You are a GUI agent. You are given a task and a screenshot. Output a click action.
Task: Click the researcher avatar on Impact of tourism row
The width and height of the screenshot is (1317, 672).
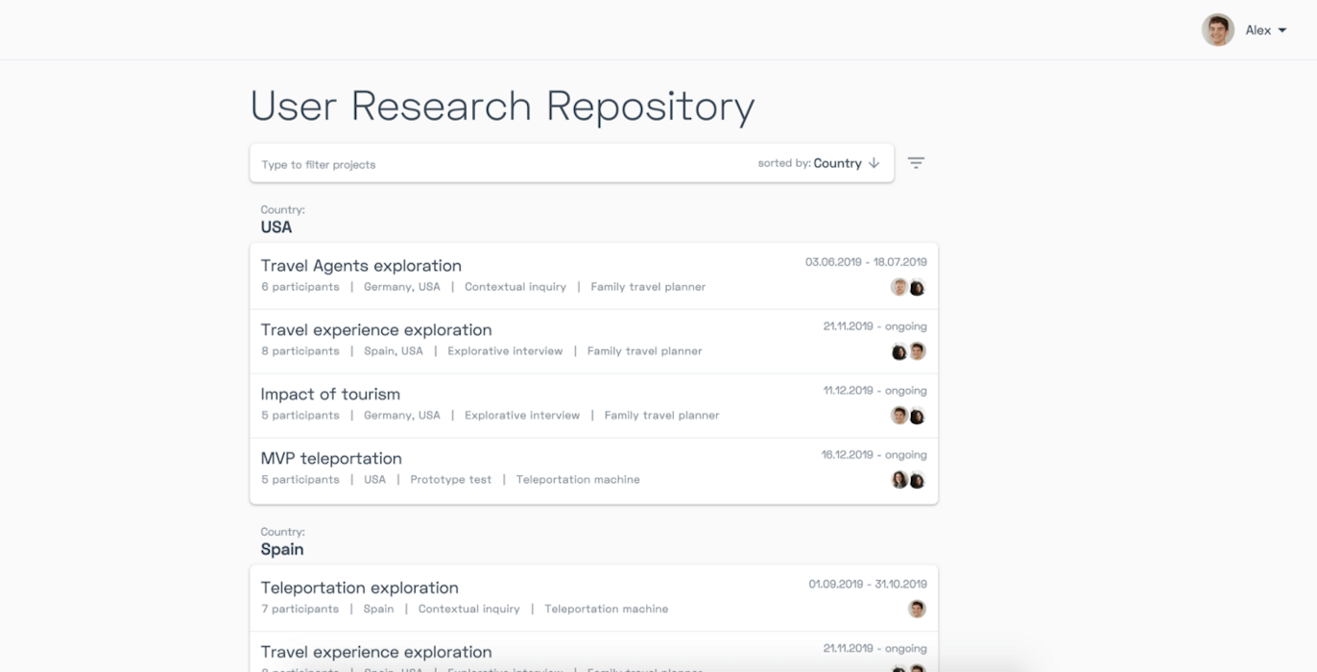pyautogui.click(x=899, y=415)
